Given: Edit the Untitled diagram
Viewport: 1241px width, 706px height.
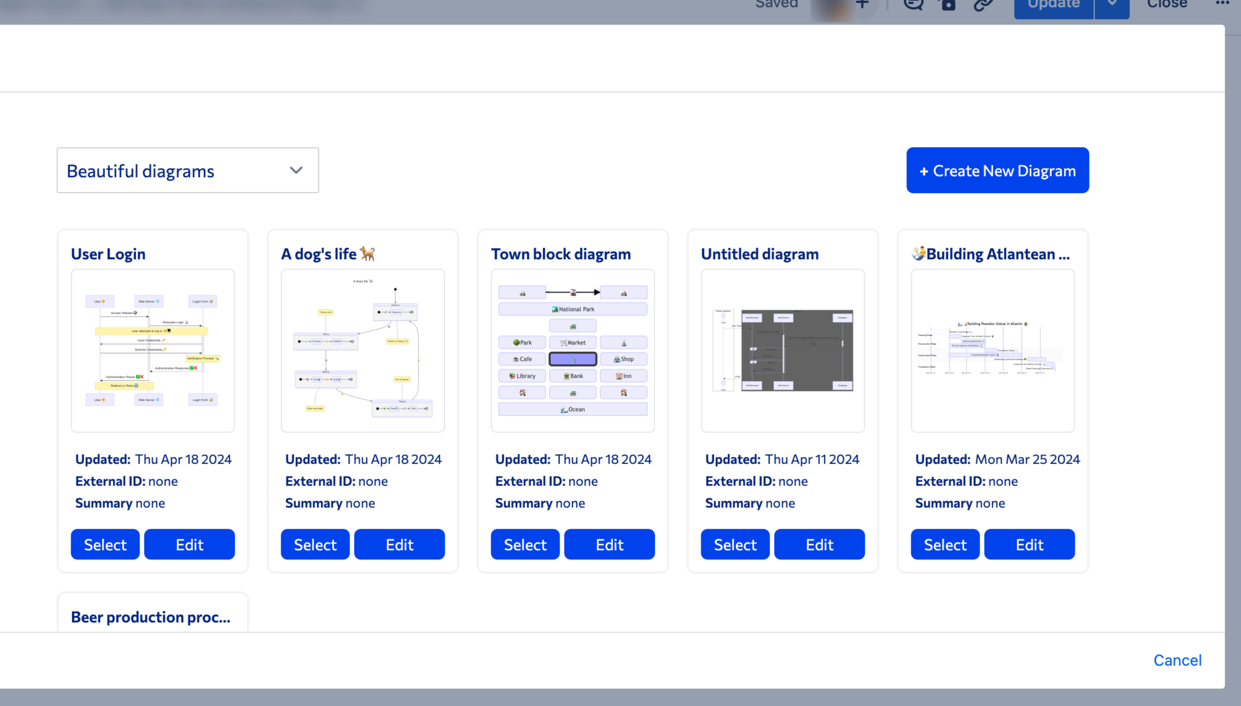Looking at the screenshot, I should click(819, 544).
